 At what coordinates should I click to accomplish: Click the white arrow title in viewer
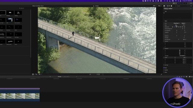tap(97, 38)
